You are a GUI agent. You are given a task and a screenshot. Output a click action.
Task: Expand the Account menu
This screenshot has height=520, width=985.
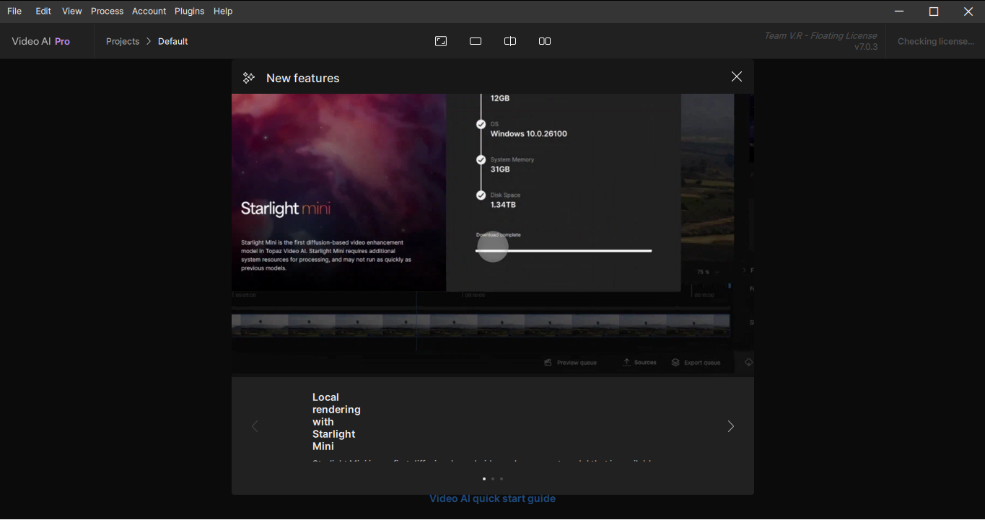[149, 11]
